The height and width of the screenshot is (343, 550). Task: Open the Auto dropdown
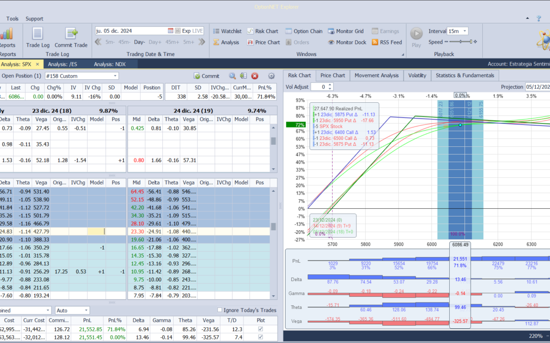point(86,310)
